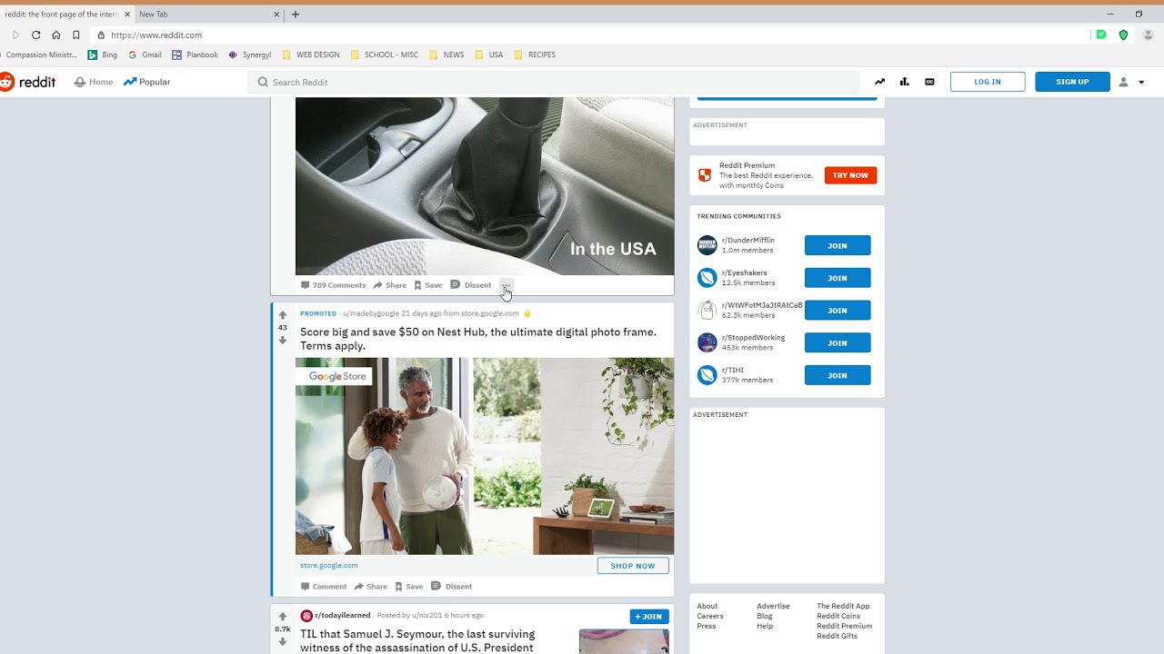1164x654 pixels.
Task: Share the car post
Action: point(390,285)
